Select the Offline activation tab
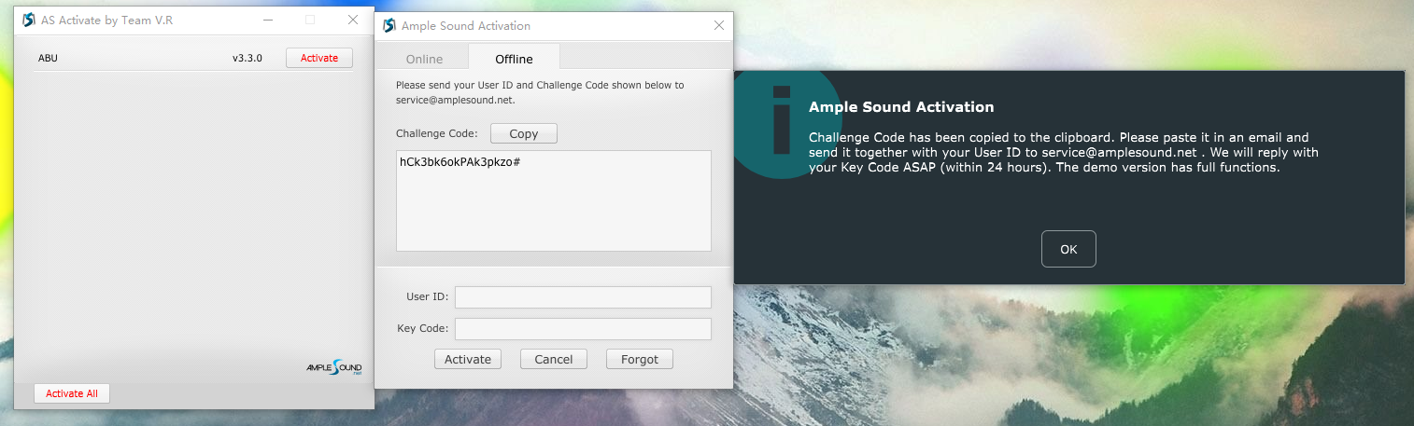Screen dimensions: 1414x426 [x=514, y=59]
